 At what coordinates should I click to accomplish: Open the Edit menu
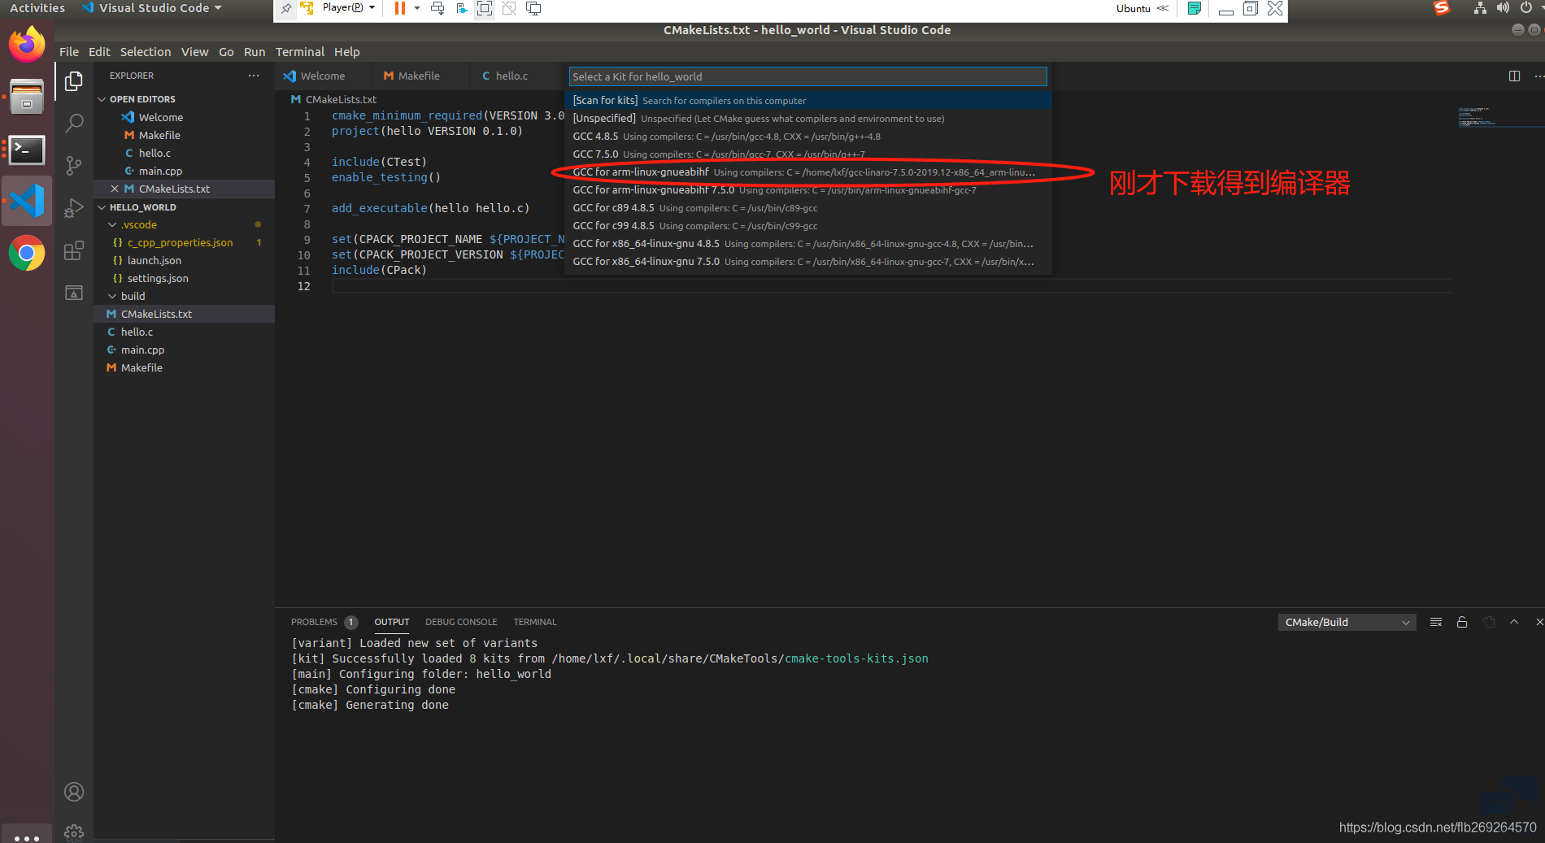pyautogui.click(x=99, y=52)
